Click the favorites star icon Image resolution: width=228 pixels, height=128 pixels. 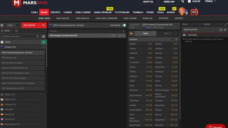coord(131,33)
